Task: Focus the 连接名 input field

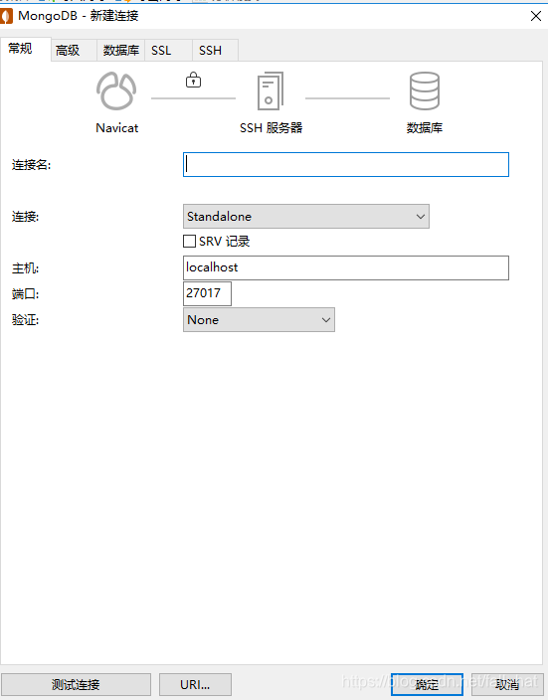Action: click(x=346, y=164)
